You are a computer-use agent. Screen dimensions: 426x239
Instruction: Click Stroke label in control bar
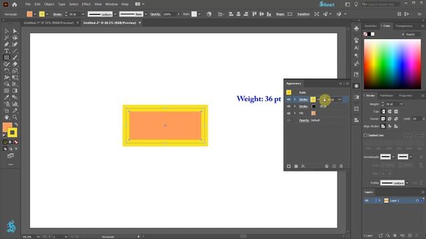(x=57, y=14)
